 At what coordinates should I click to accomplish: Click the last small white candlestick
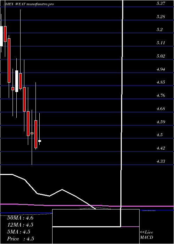pyautogui.click(x=40, y=141)
